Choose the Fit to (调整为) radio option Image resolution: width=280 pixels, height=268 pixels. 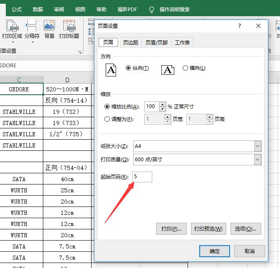click(x=107, y=119)
